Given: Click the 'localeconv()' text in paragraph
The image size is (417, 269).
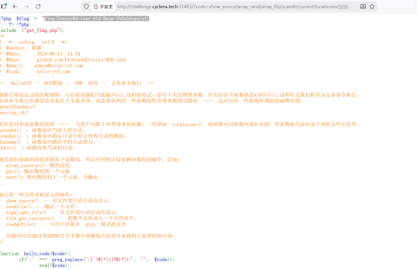Looking at the screenshot, I should tap(187, 124).
